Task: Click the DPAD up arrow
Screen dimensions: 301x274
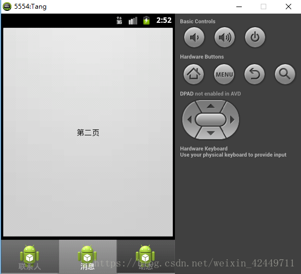Action: coord(211,106)
